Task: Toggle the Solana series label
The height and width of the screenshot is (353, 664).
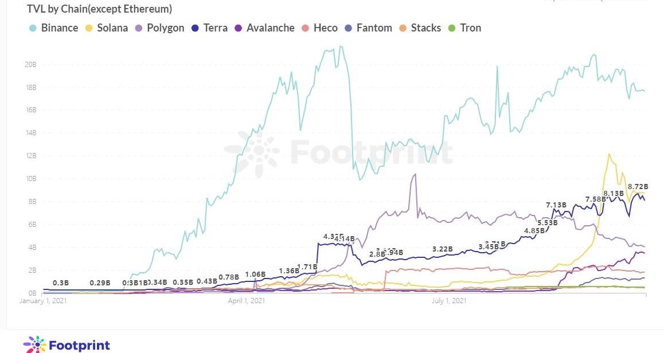Action: 112,28
